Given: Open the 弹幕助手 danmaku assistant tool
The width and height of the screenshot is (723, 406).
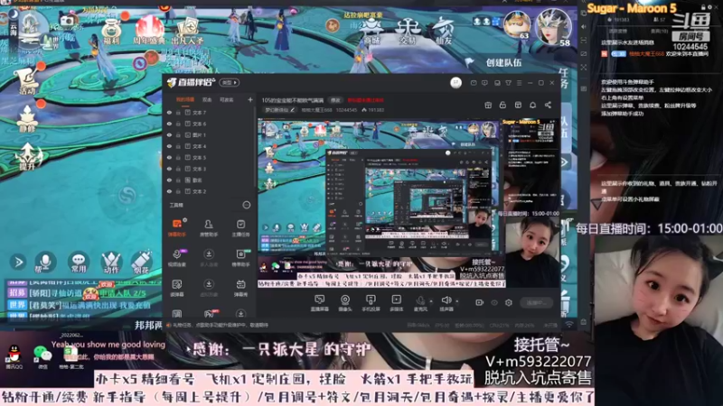Looking at the screenshot, I should click(x=177, y=227).
